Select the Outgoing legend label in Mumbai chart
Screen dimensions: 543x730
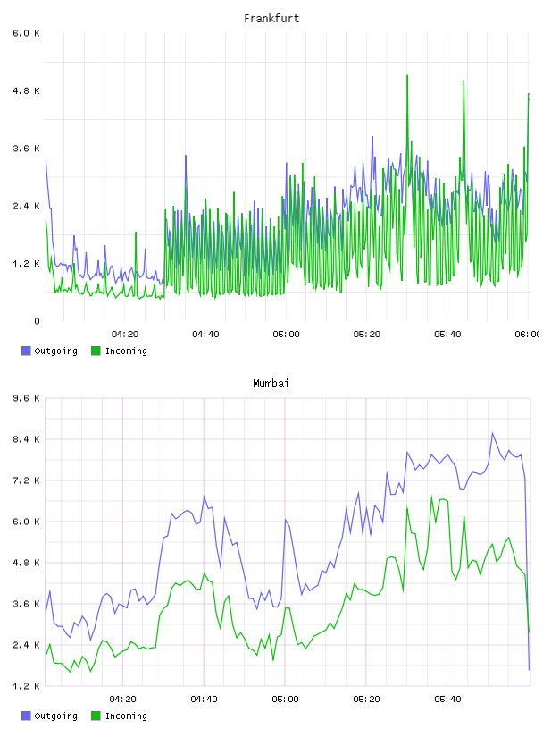[55, 716]
